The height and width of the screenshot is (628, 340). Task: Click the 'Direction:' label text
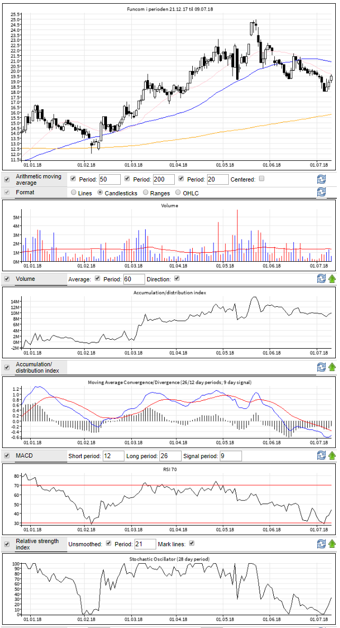pyautogui.click(x=159, y=279)
